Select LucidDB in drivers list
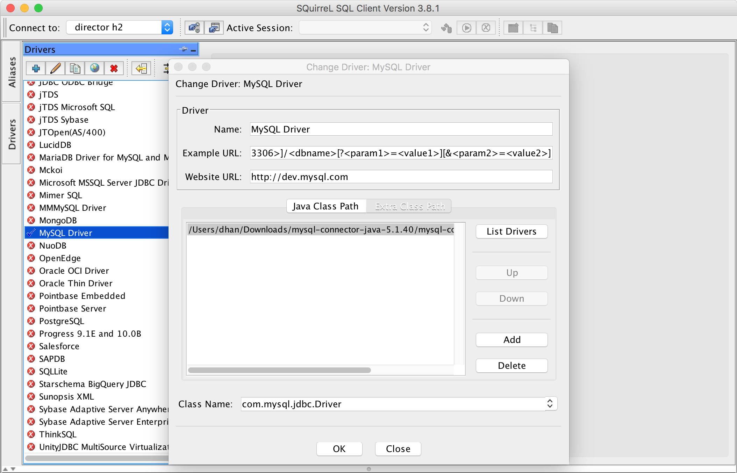 coord(97,145)
